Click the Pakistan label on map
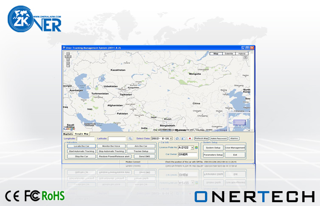This screenshot has width=320, height=206. pos(123,113)
